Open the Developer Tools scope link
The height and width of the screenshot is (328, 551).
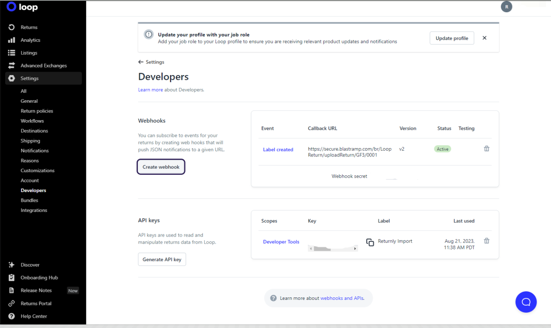pyautogui.click(x=281, y=242)
